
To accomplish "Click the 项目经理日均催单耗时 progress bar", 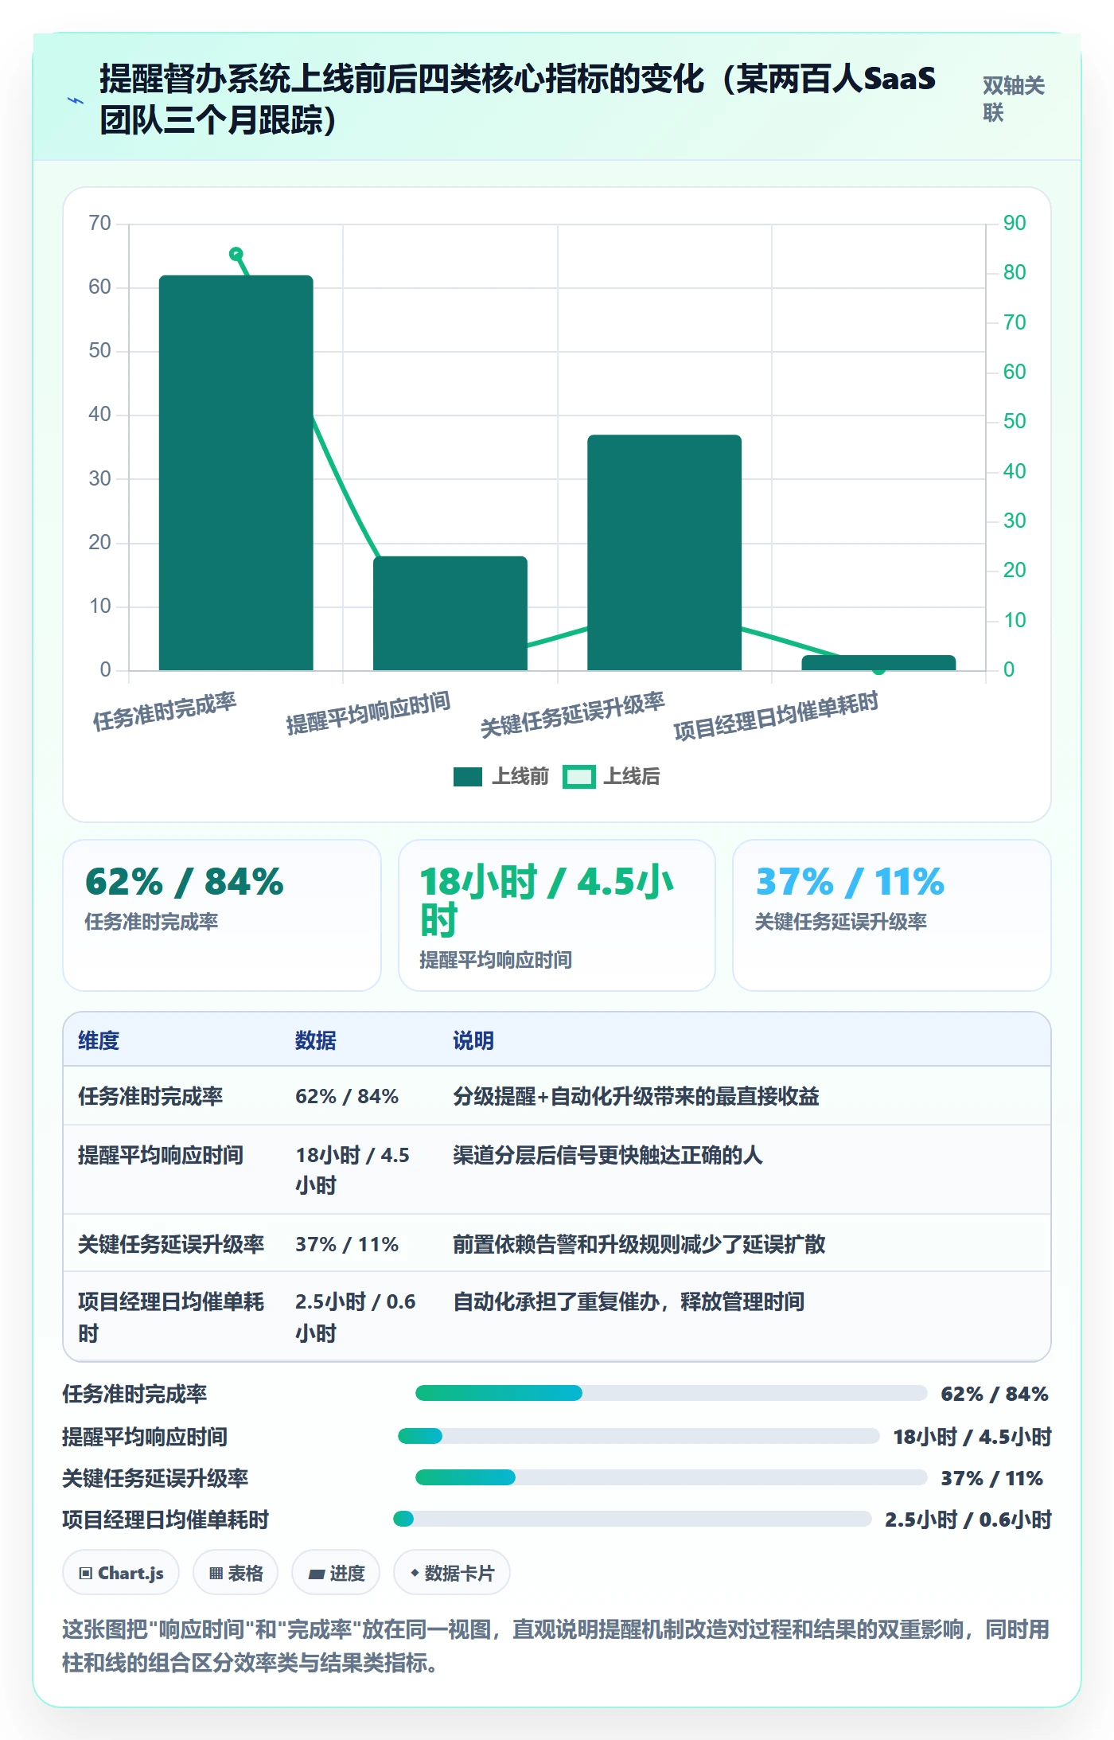I will (x=632, y=1519).
